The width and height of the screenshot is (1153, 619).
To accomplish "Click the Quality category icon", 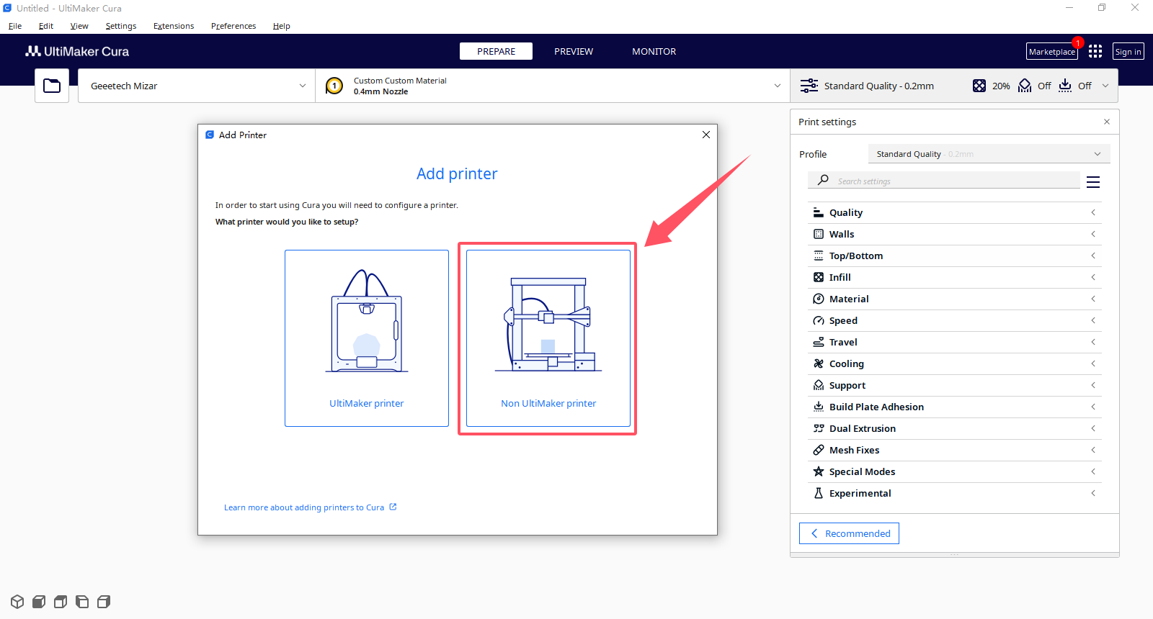I will (x=819, y=212).
